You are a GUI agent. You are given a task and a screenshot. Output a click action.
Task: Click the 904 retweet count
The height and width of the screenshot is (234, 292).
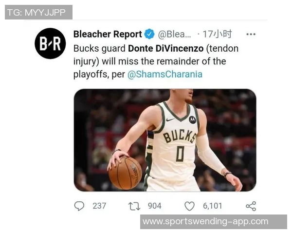tap(155, 206)
